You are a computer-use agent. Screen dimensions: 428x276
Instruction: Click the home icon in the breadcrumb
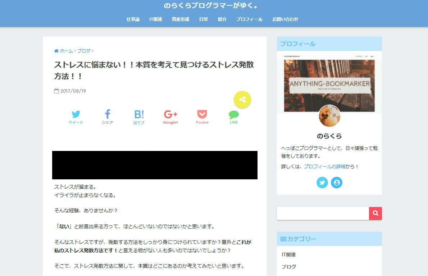(x=56, y=51)
